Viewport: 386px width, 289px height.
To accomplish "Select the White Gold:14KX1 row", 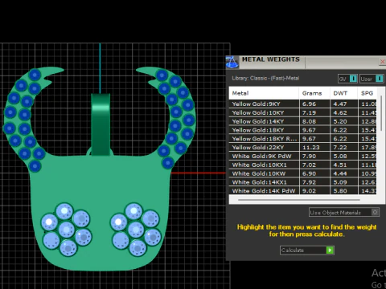I will coord(303,182).
